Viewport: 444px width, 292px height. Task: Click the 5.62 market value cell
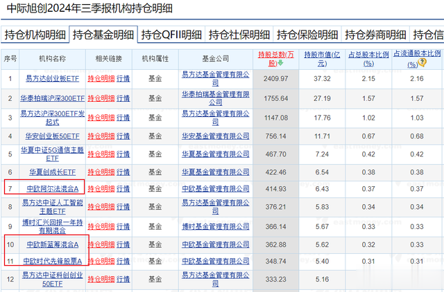click(x=322, y=244)
